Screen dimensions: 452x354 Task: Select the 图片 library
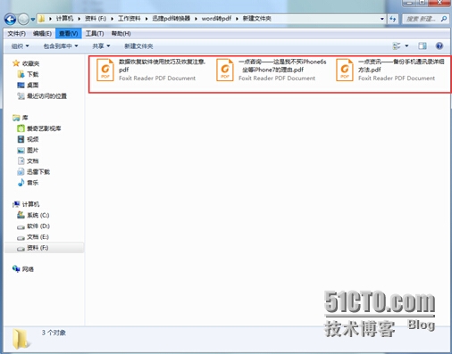33,150
